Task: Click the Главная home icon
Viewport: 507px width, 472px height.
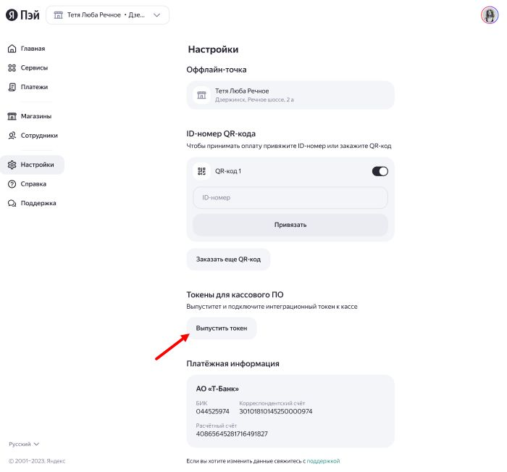Action: (12, 49)
